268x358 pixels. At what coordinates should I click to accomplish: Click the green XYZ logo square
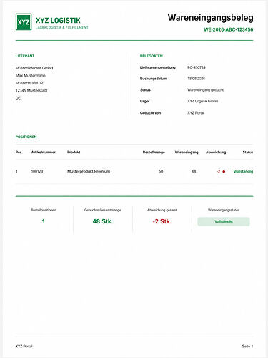(x=24, y=22)
